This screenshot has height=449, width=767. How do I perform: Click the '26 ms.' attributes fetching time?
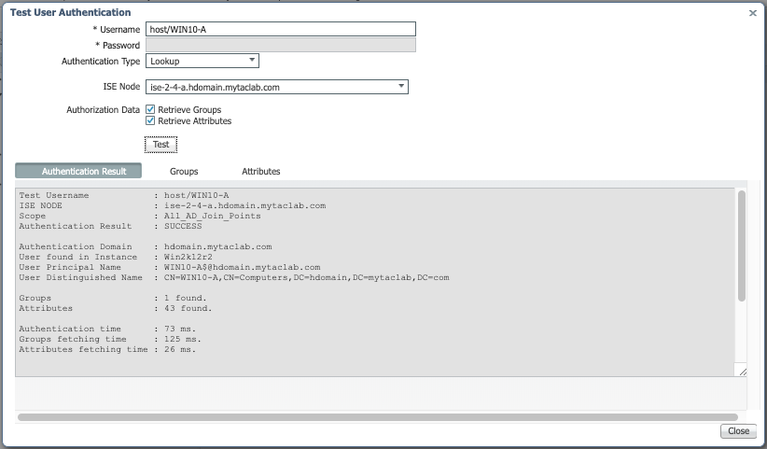point(180,349)
